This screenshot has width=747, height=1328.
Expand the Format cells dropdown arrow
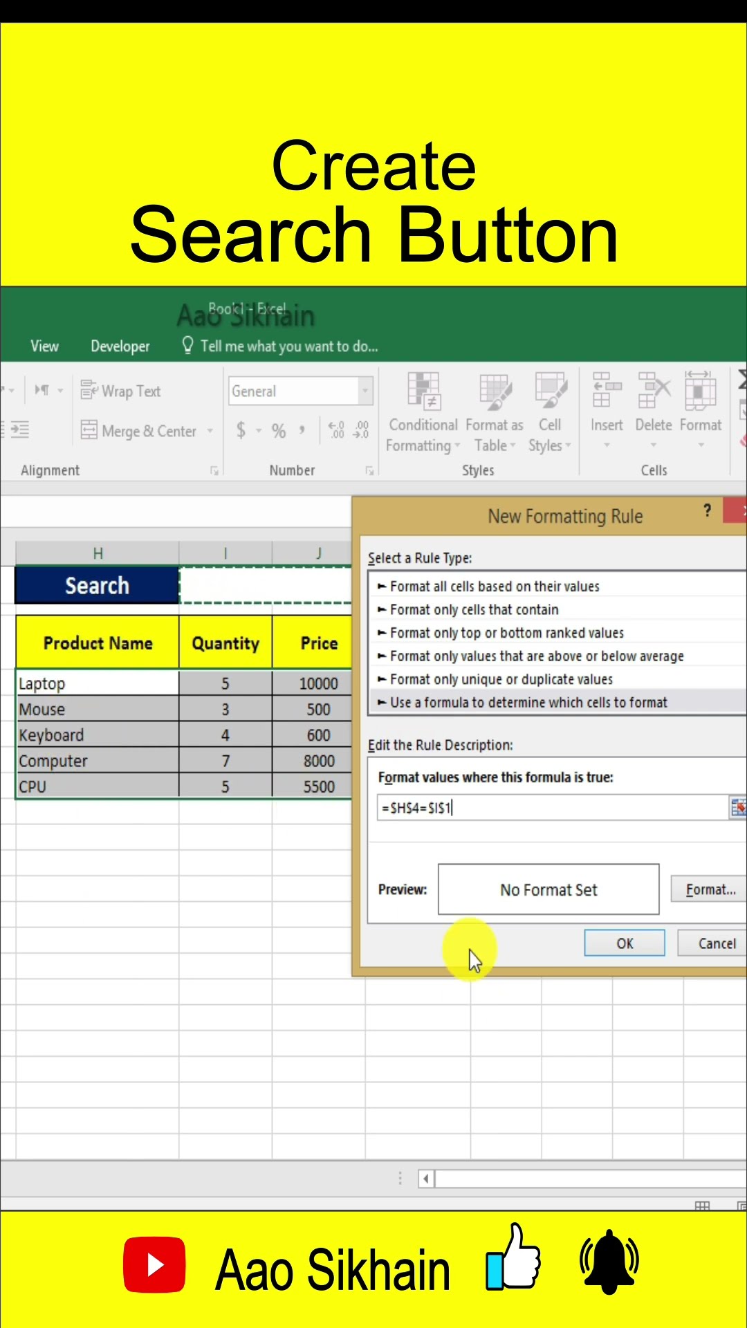coord(701,445)
